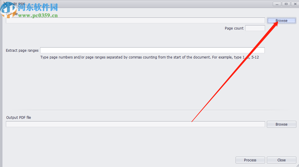The image size is (299, 167).
Task: Click the "Extract page ranges" label
Action: [22, 51]
